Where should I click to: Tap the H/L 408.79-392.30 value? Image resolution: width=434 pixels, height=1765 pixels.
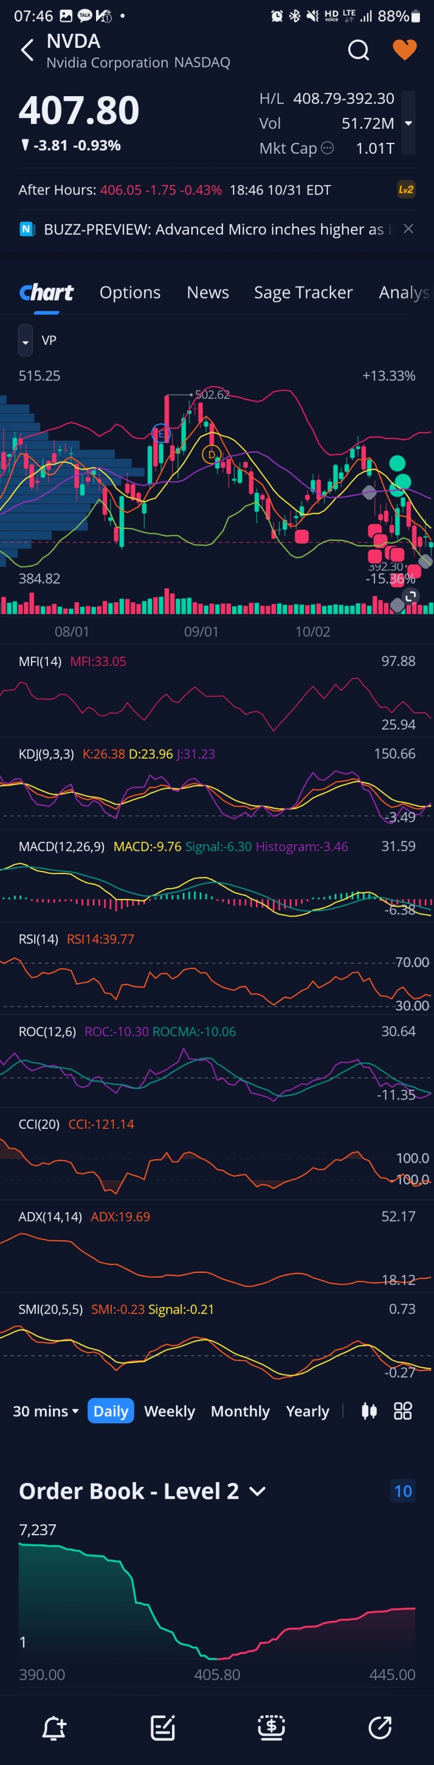(x=343, y=99)
